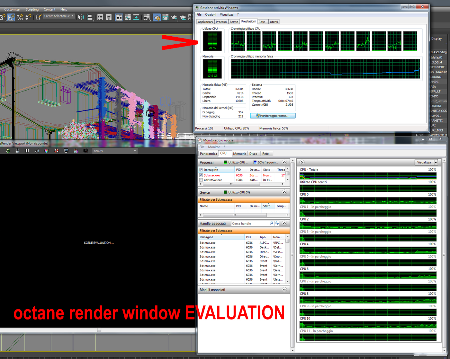Collapse the Processi section
This screenshot has width=450, height=359.
click(x=284, y=162)
